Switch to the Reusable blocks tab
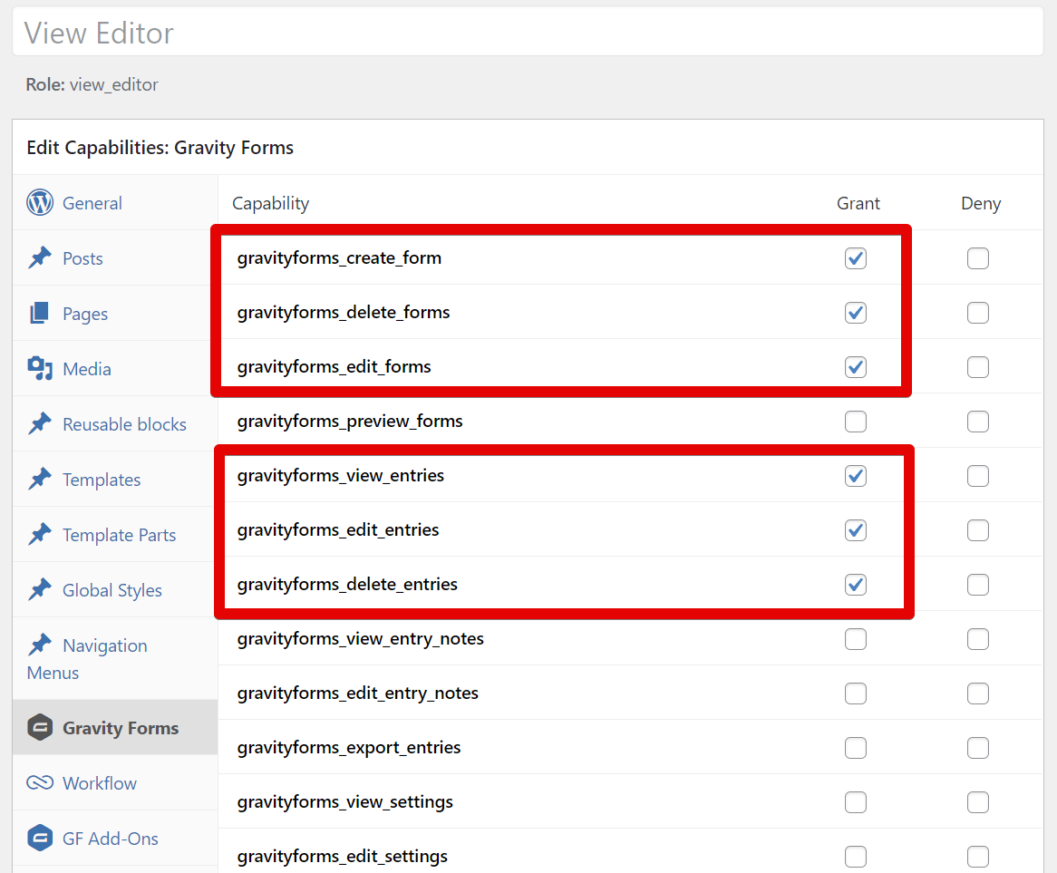Viewport: 1057px width, 873px height. pos(124,424)
